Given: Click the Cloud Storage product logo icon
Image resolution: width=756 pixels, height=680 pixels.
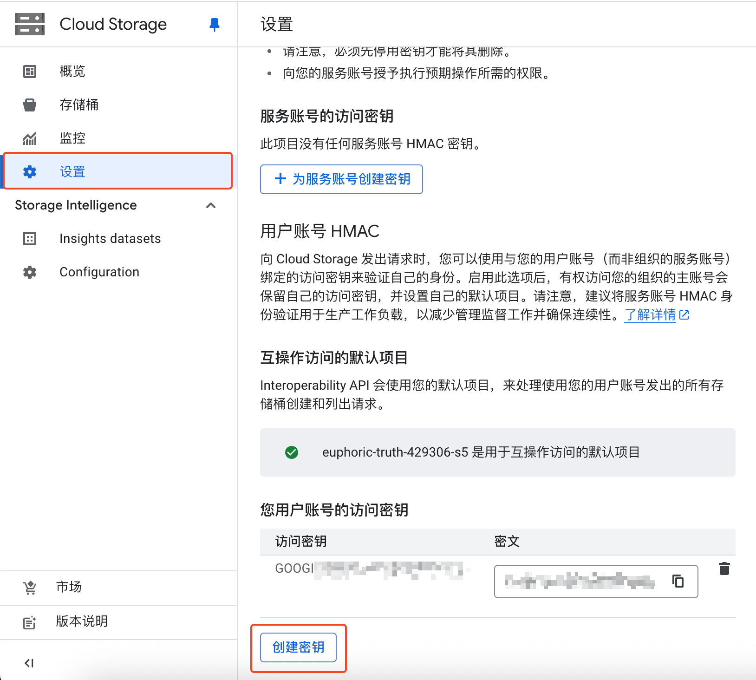Looking at the screenshot, I should [x=30, y=24].
